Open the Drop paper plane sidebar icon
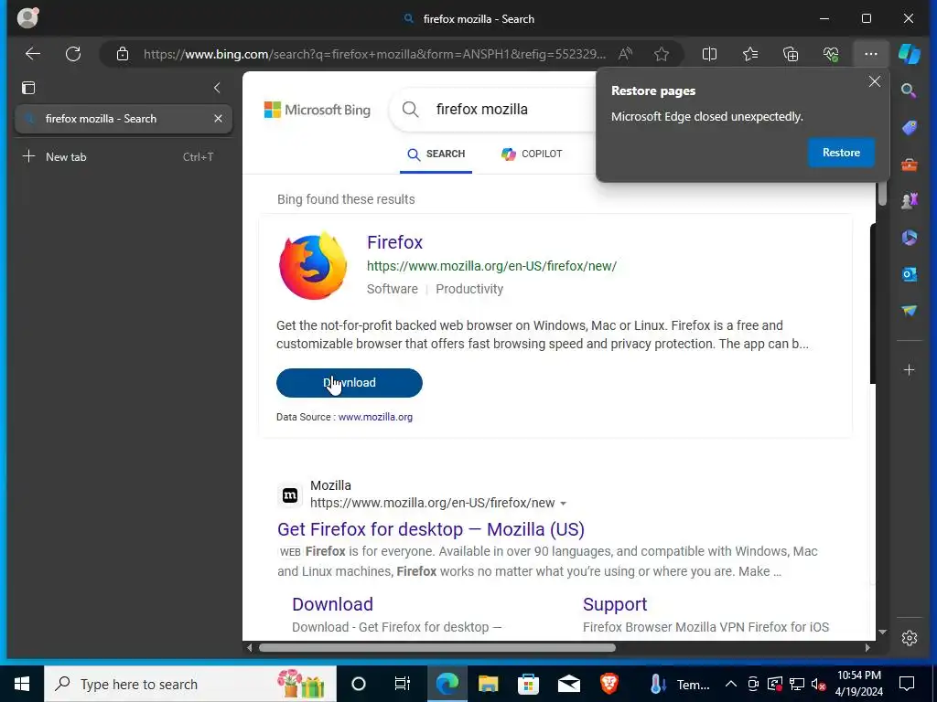 pos(909,311)
